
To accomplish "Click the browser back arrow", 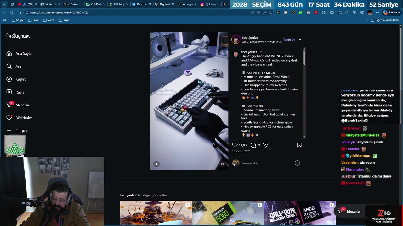I will point(4,13).
